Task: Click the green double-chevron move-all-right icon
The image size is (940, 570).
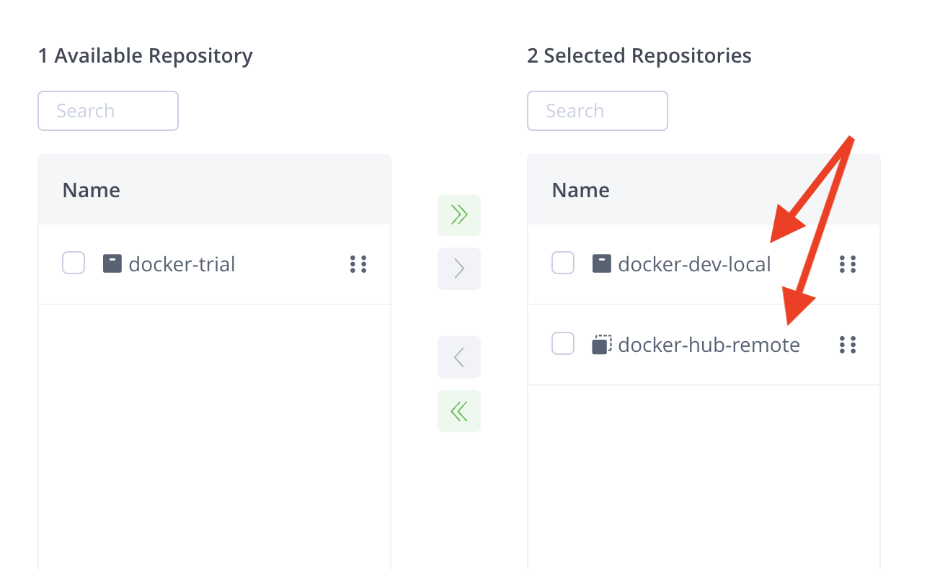Action: click(x=458, y=214)
